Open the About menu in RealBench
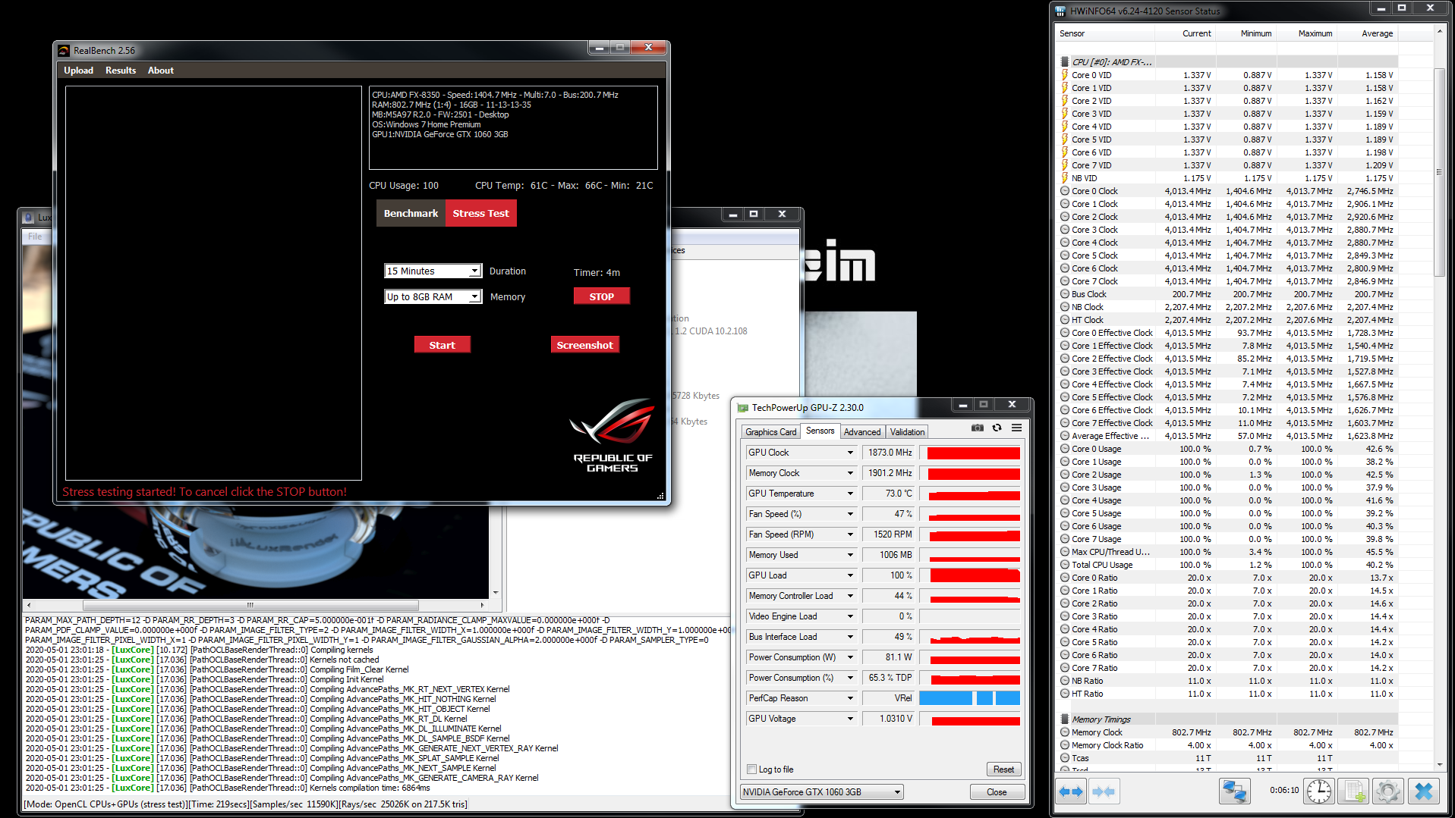Image resolution: width=1455 pixels, height=818 pixels. coord(161,71)
